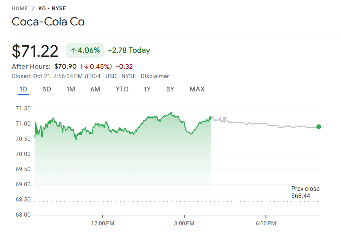The image size is (341, 236).
Task: Open the Disclaimer link
Action: pos(155,76)
